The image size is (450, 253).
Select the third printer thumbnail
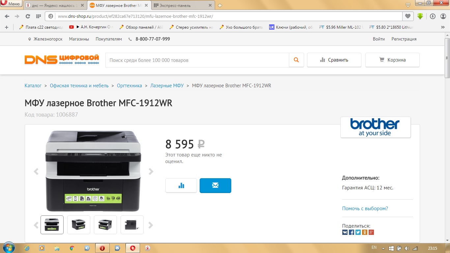click(105, 225)
